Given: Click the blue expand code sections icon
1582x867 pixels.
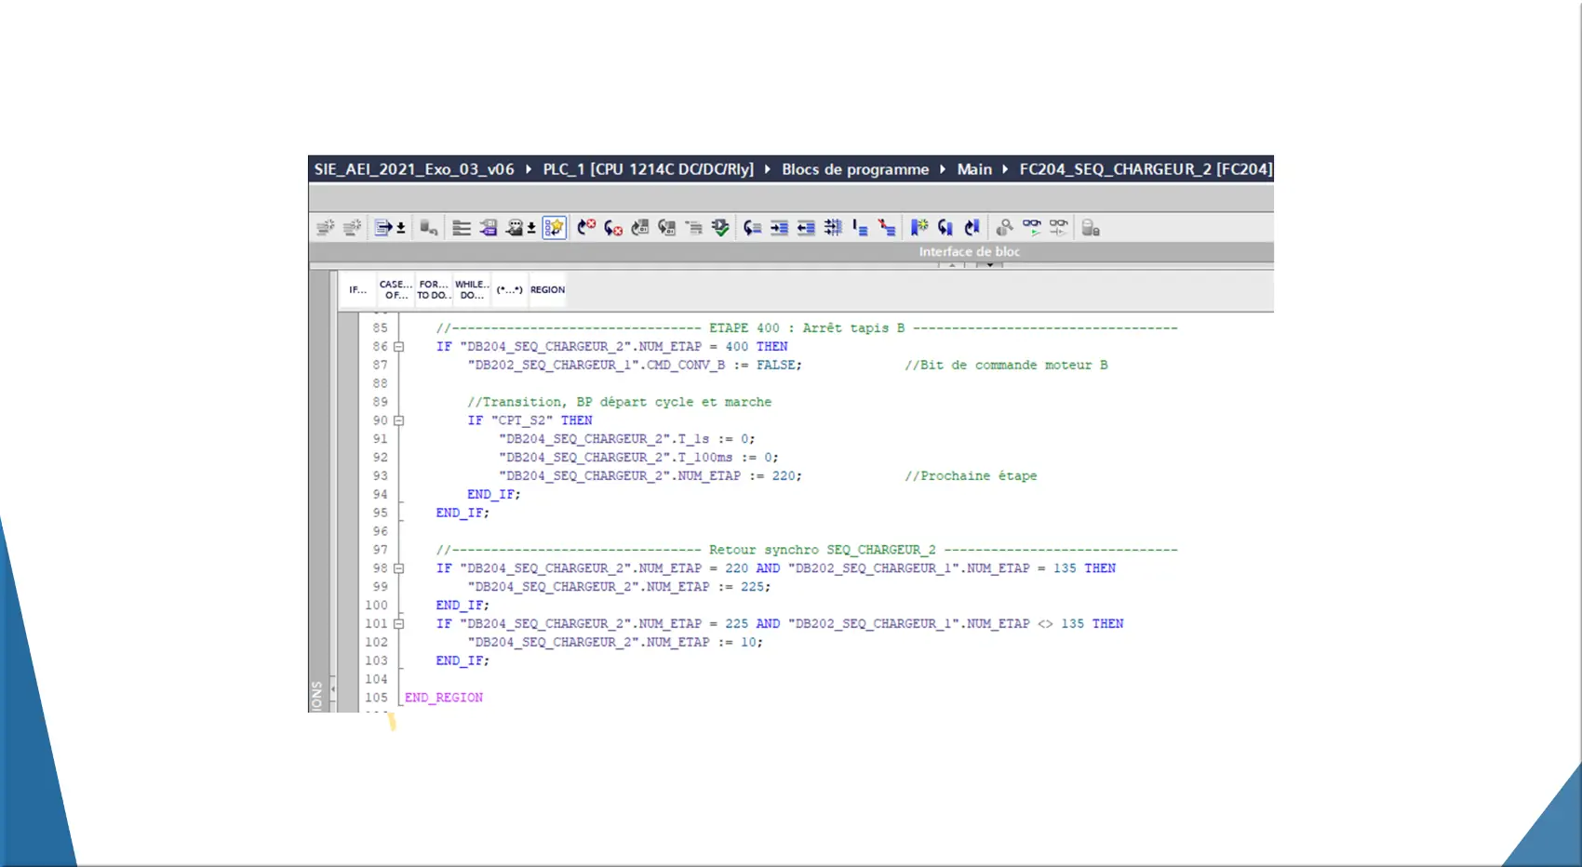Looking at the screenshot, I should click(x=861, y=227).
